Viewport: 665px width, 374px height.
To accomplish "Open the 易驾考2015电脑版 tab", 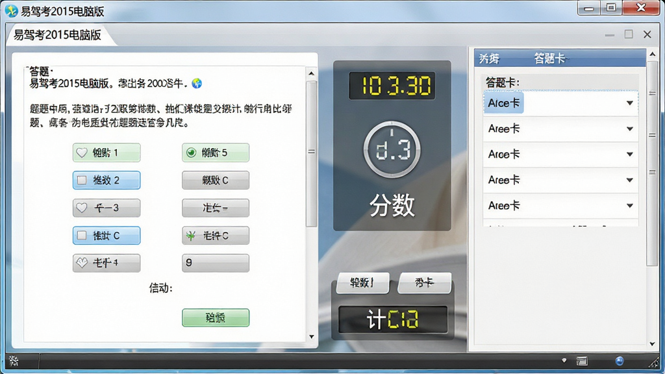I will (58, 35).
